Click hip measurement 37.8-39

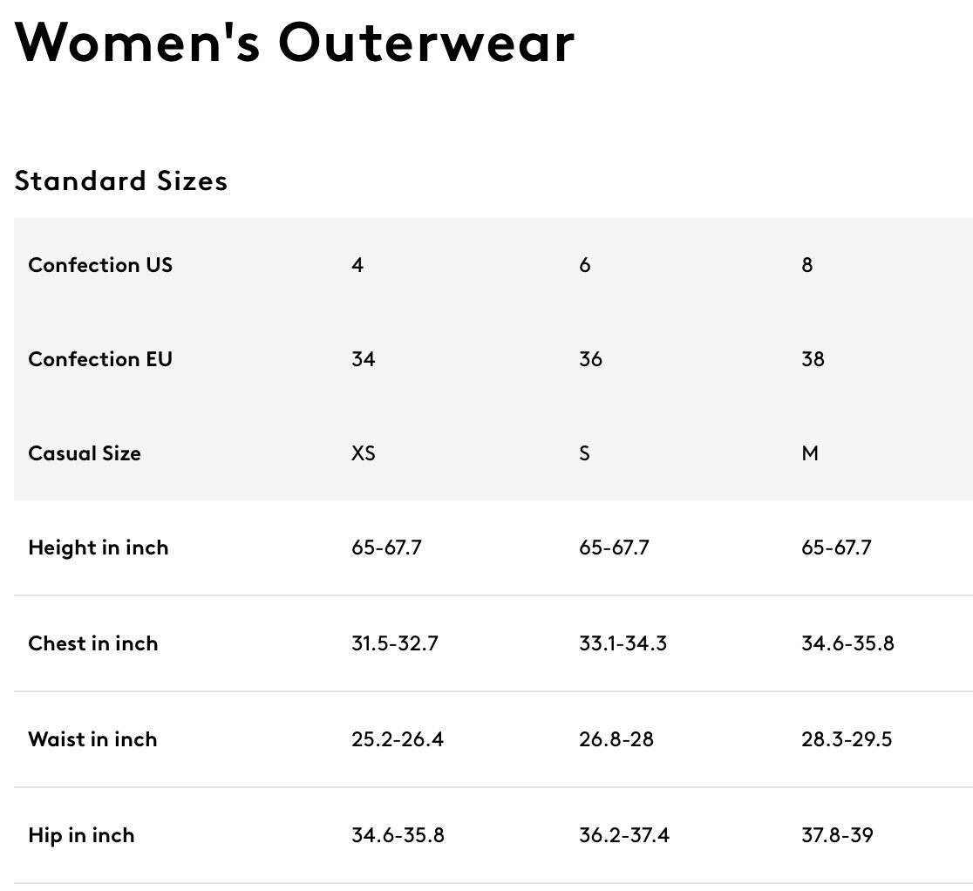[837, 835]
